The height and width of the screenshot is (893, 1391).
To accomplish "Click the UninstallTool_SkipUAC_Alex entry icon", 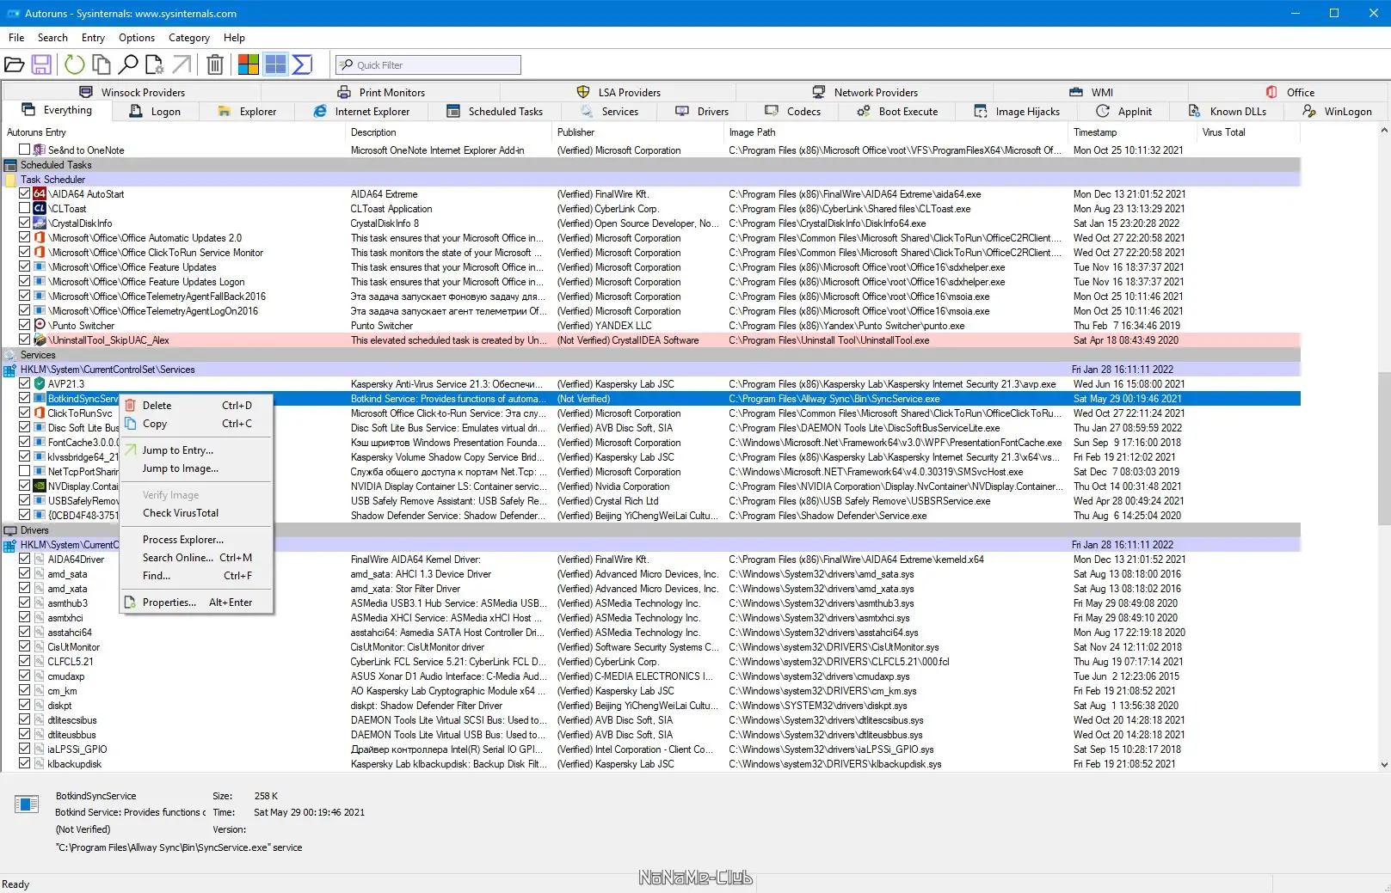I will [40, 340].
